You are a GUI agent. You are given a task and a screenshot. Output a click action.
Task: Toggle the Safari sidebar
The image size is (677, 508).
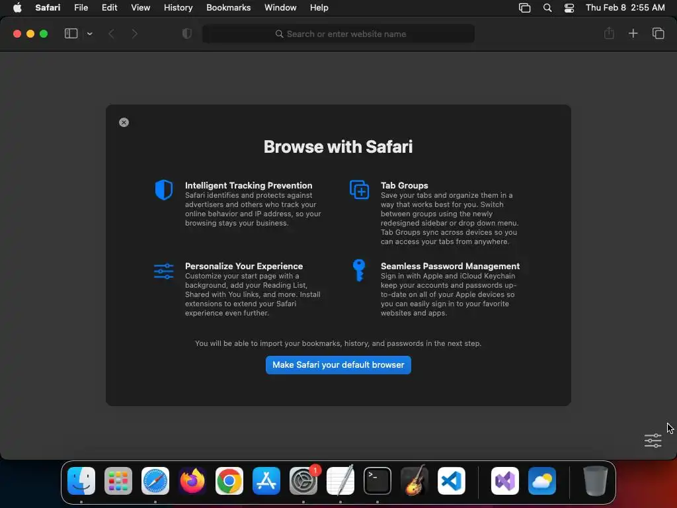click(x=71, y=33)
